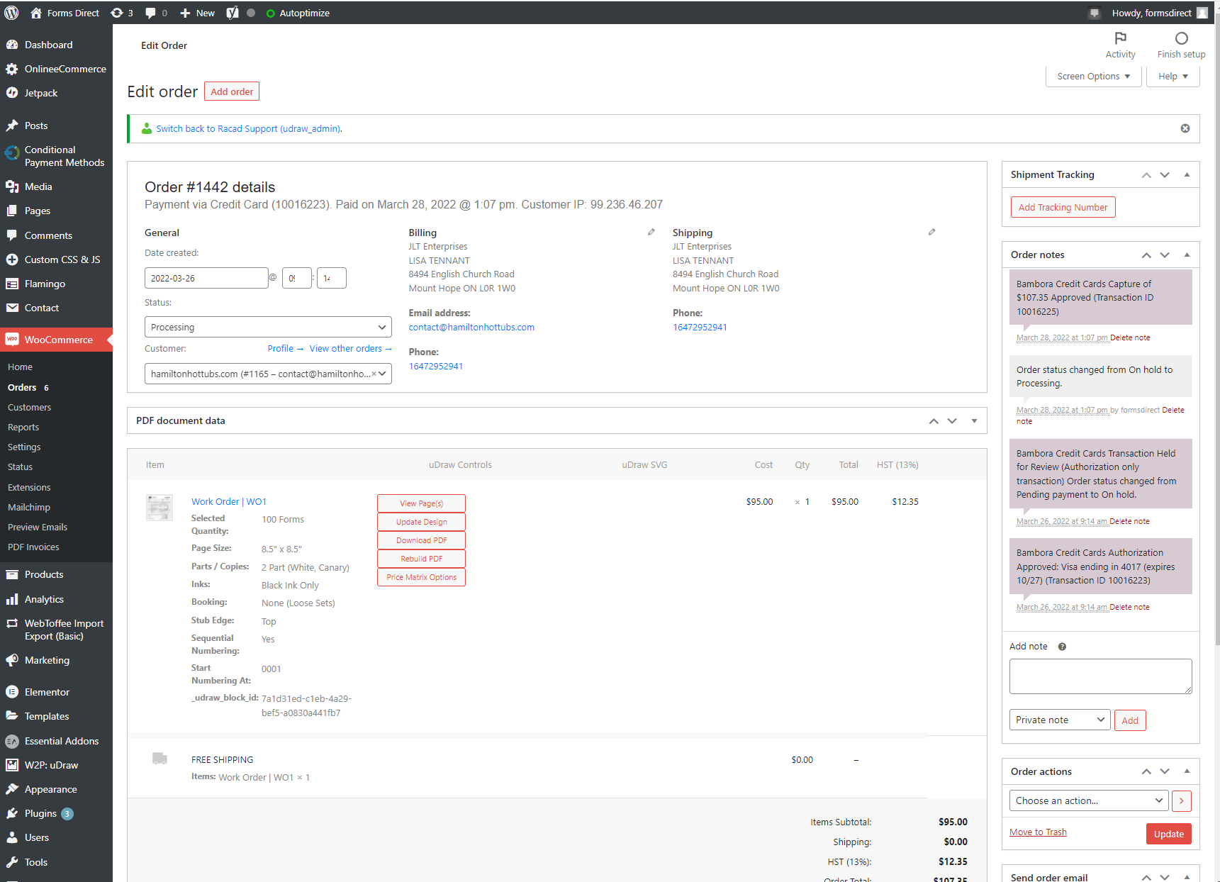Dismiss the switch-back notice with the X icon
1220x882 pixels.
click(x=1185, y=128)
